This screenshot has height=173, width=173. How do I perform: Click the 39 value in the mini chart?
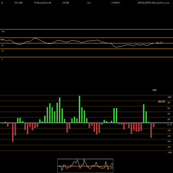[x=111, y=168]
